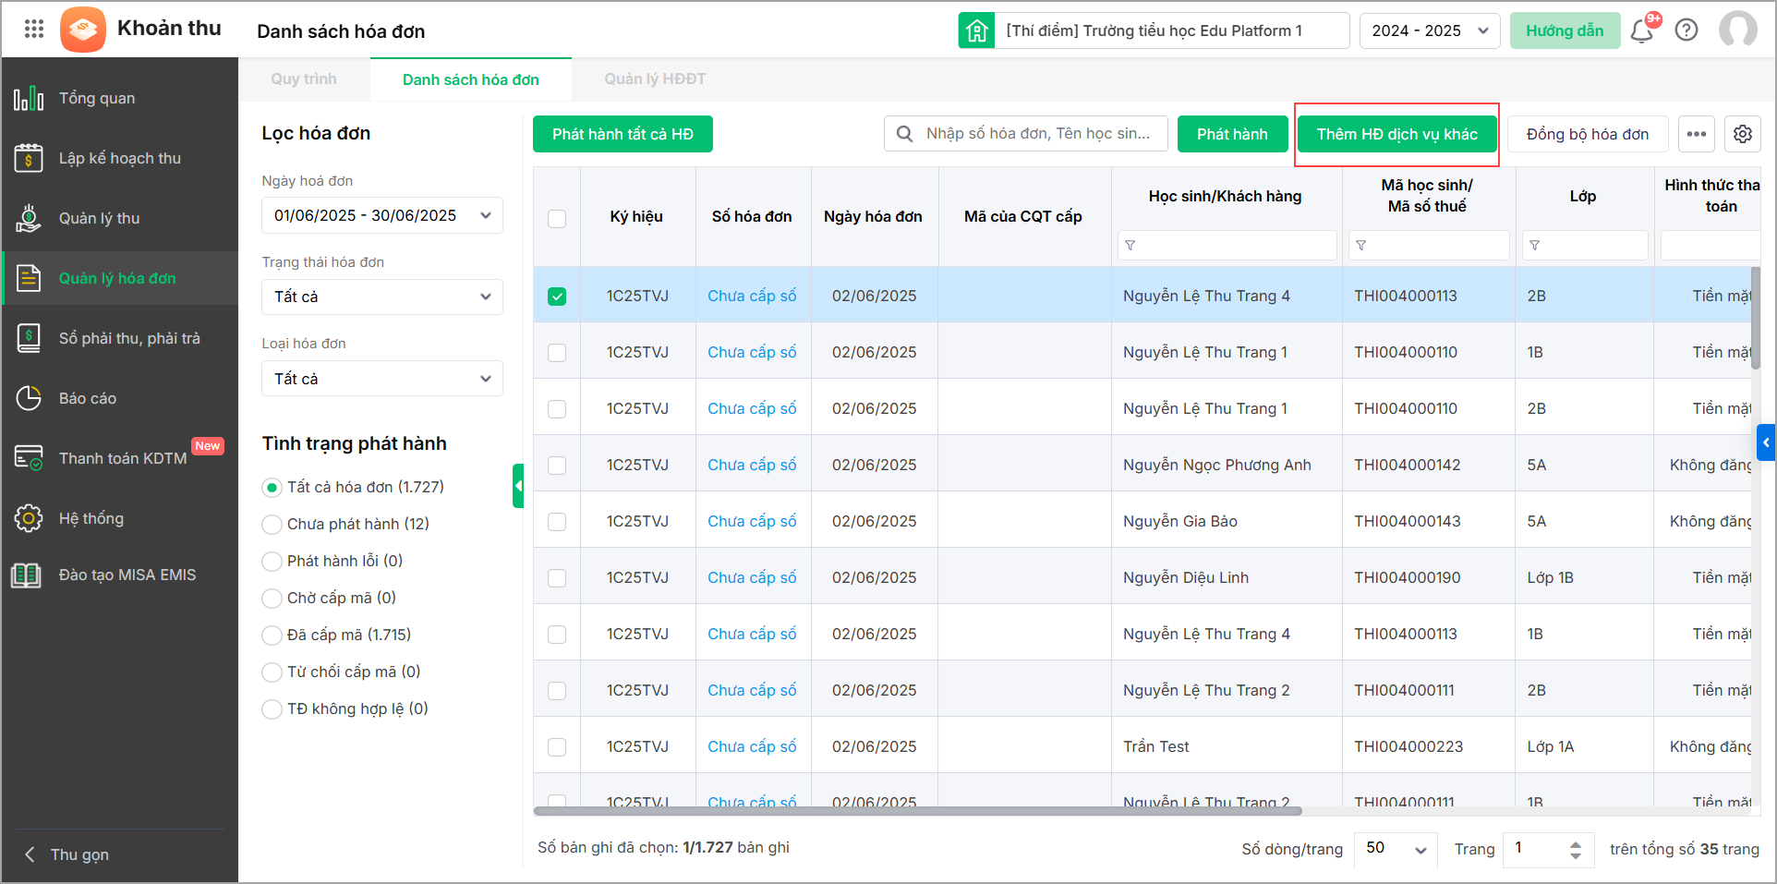Uncheck the Nguyễn Lệ Thu Trang 4 2B row
The image size is (1777, 884).
pyautogui.click(x=557, y=297)
